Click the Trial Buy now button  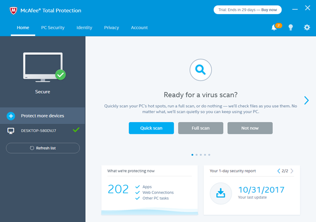(248, 10)
